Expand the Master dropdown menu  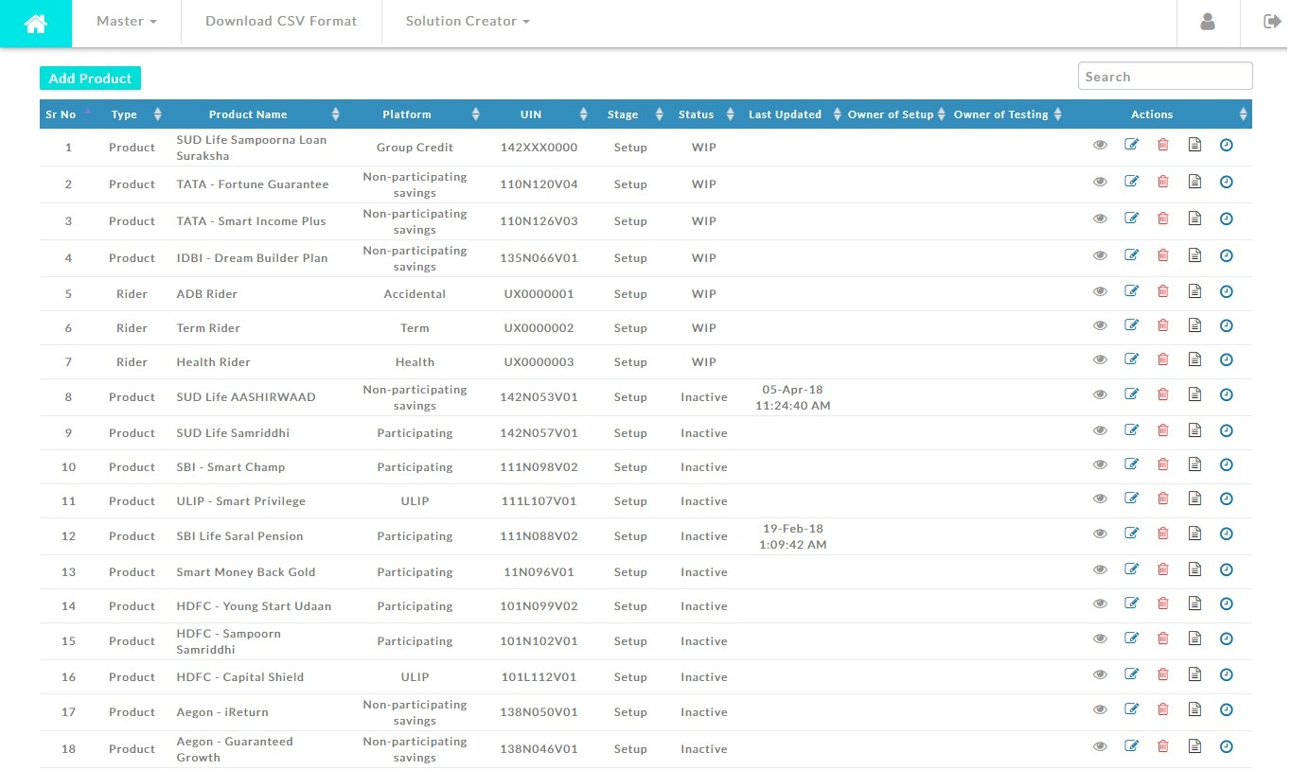(x=126, y=22)
